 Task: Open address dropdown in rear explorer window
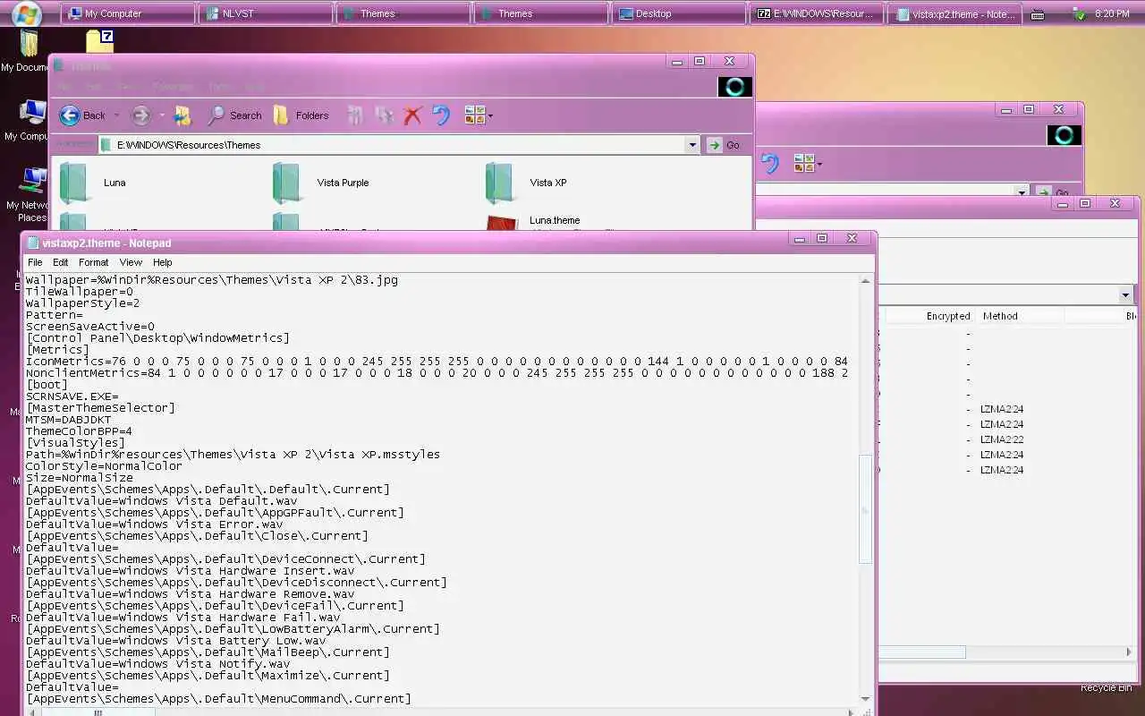click(1022, 192)
